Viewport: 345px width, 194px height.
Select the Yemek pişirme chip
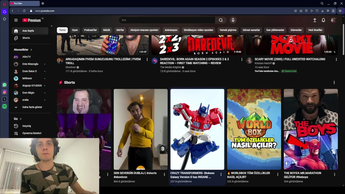tap(228, 30)
